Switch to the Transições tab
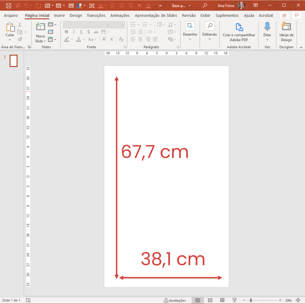The height and width of the screenshot is (304, 305). point(96,15)
